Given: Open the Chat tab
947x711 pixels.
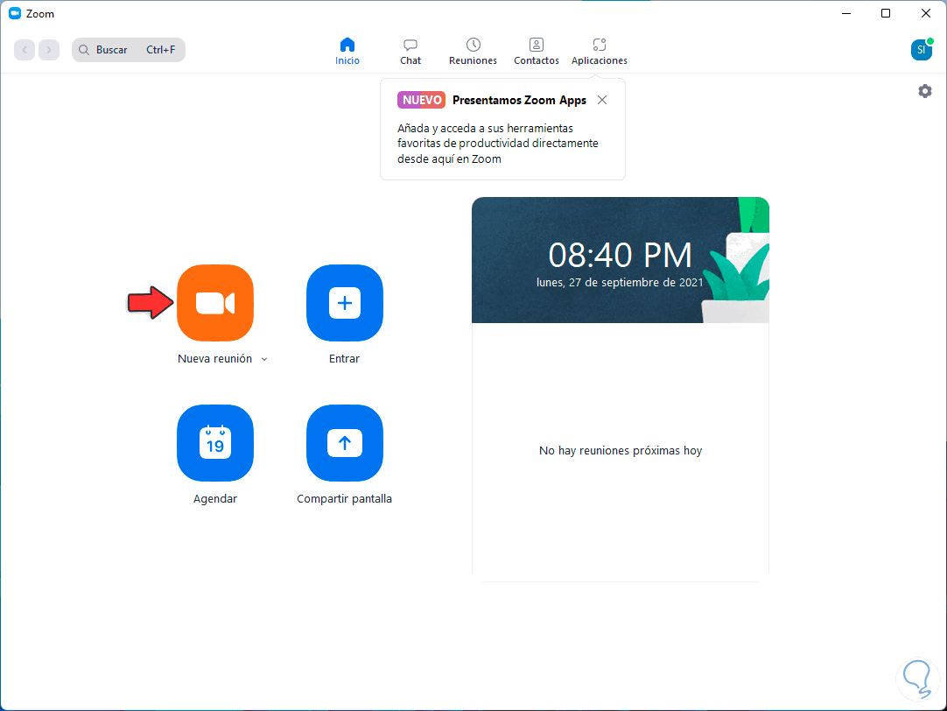Looking at the screenshot, I should [410, 52].
